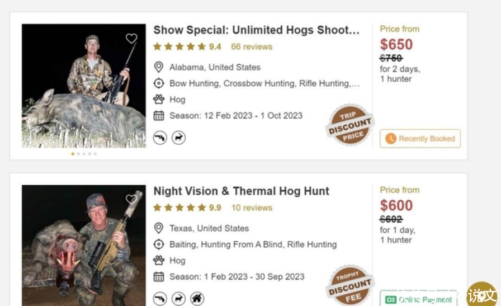Viewport: 501px width, 306px height.
Task: Open the Alabama hunter with hog photo
Action: (x=84, y=86)
